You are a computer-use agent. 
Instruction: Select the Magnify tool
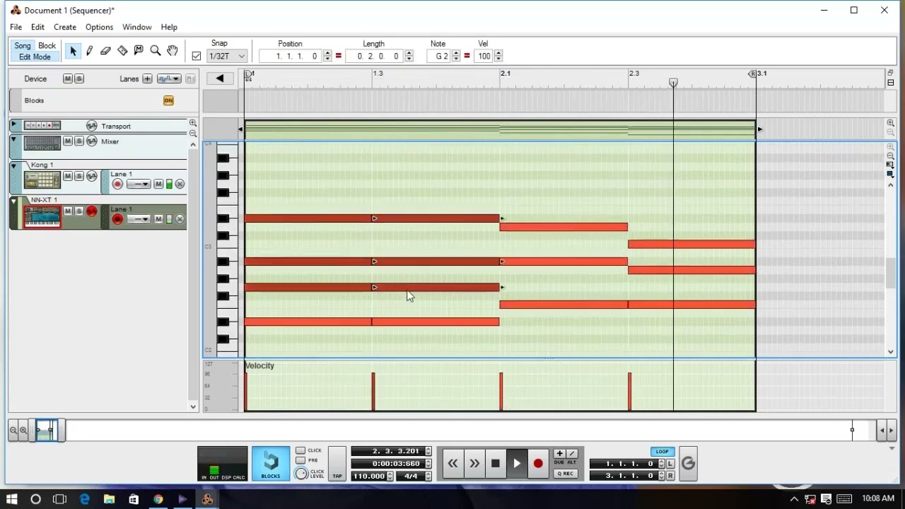tap(156, 51)
